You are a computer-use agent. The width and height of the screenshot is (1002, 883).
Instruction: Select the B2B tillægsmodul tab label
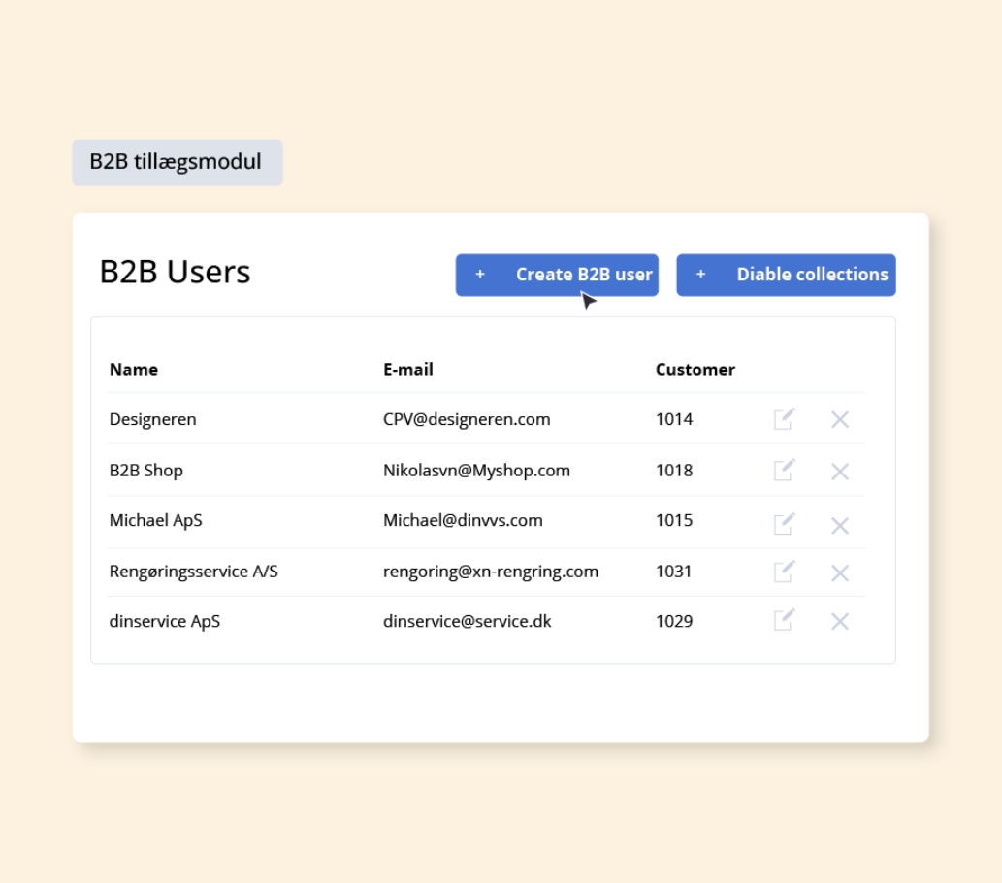177,162
